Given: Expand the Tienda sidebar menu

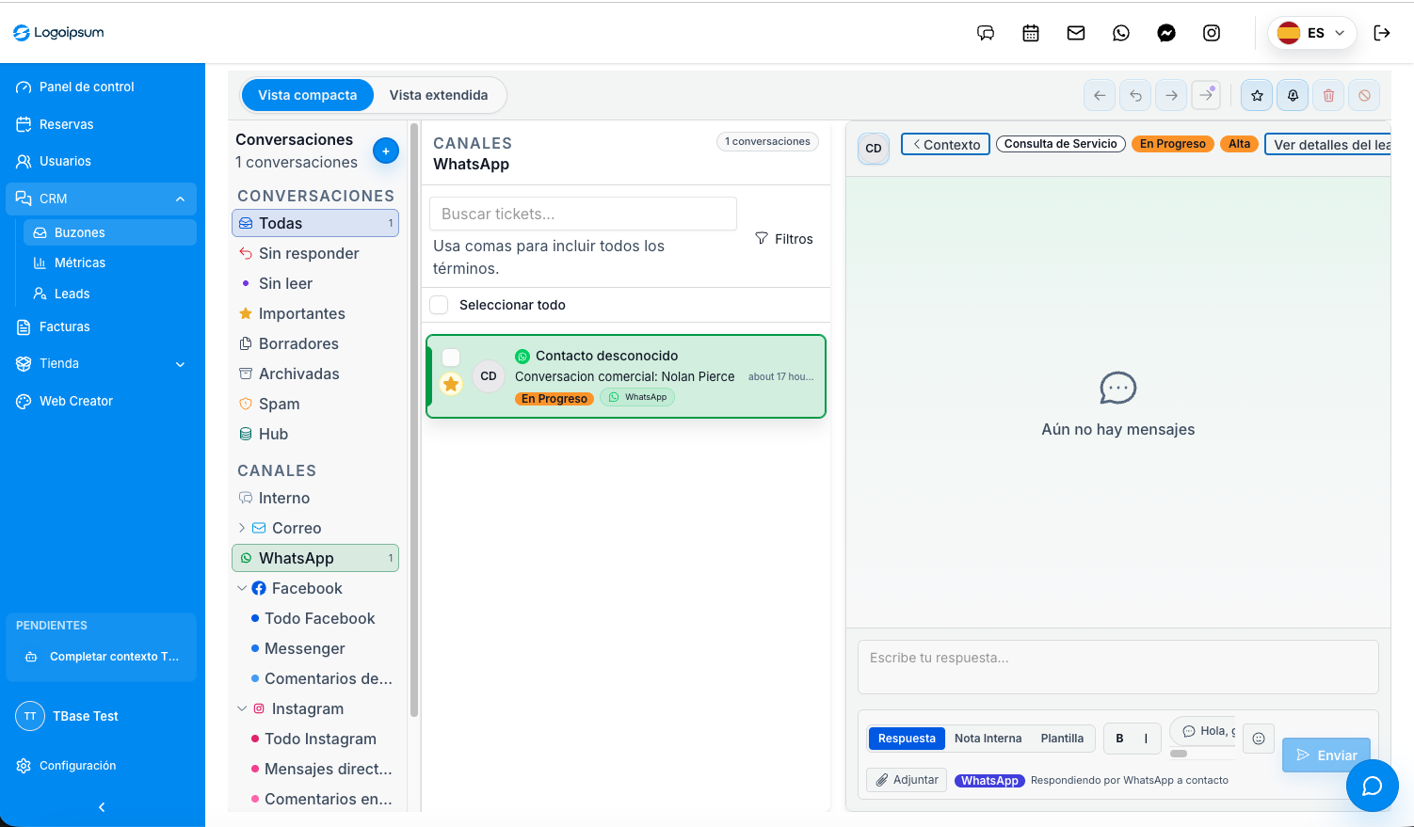Looking at the screenshot, I should (x=180, y=364).
